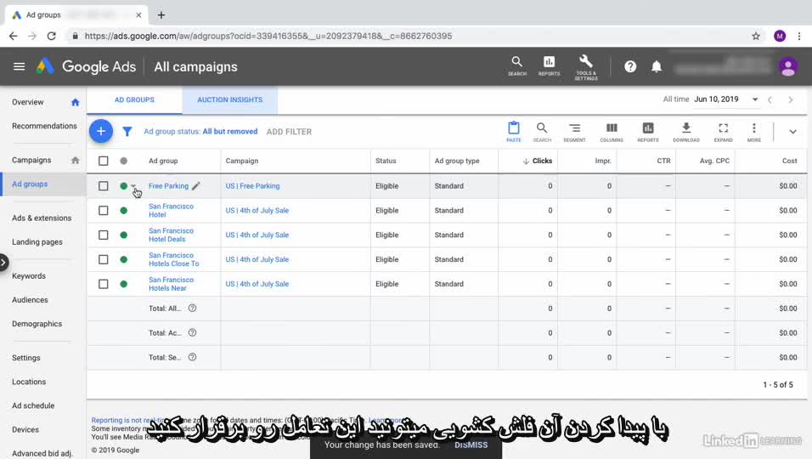812x459 pixels.
Task: Click the Download toolbar icon
Action: tap(686, 131)
